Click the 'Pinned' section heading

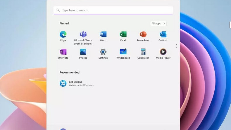64,23
